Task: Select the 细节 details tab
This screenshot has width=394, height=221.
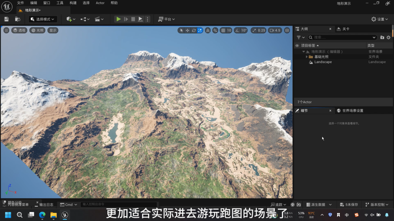Action: click(314, 111)
